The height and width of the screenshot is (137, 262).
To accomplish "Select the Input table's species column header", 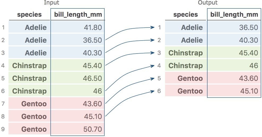I will 29,15.
